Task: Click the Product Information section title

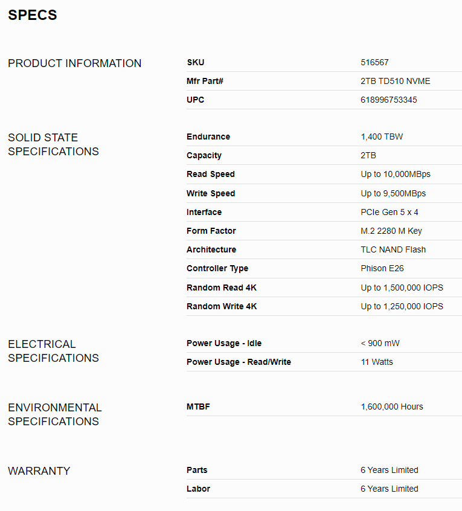Action: pos(74,63)
